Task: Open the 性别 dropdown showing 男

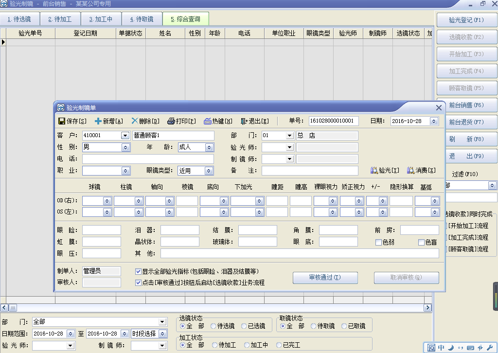Action: [125, 147]
